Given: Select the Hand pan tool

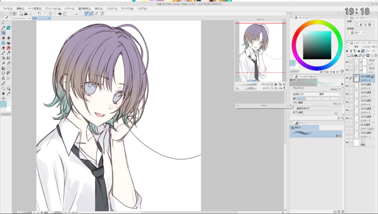Looking at the screenshot, I should point(3,93).
